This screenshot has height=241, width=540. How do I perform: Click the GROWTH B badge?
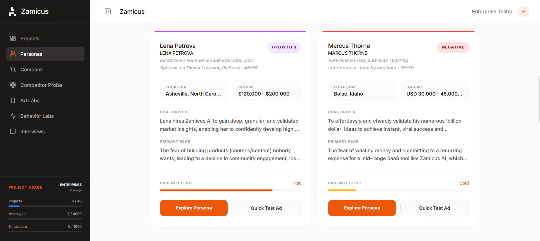(284, 47)
